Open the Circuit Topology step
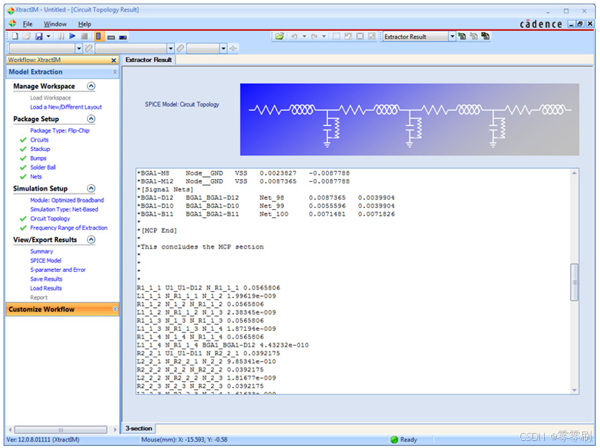Image resolution: width=600 pixels, height=448 pixels. (x=50, y=219)
